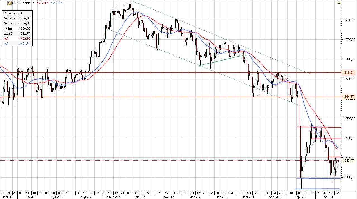Click the Utolsó value 1 392,77 in info box
This screenshot has width=357, height=199.
coord(24,33)
